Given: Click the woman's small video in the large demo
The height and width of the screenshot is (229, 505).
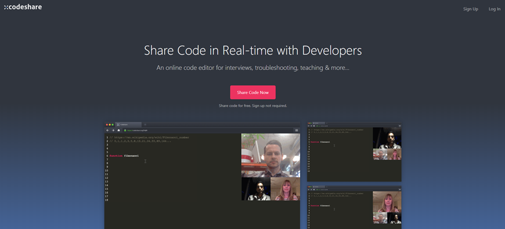Looking at the screenshot, I should pyautogui.click(x=285, y=188).
